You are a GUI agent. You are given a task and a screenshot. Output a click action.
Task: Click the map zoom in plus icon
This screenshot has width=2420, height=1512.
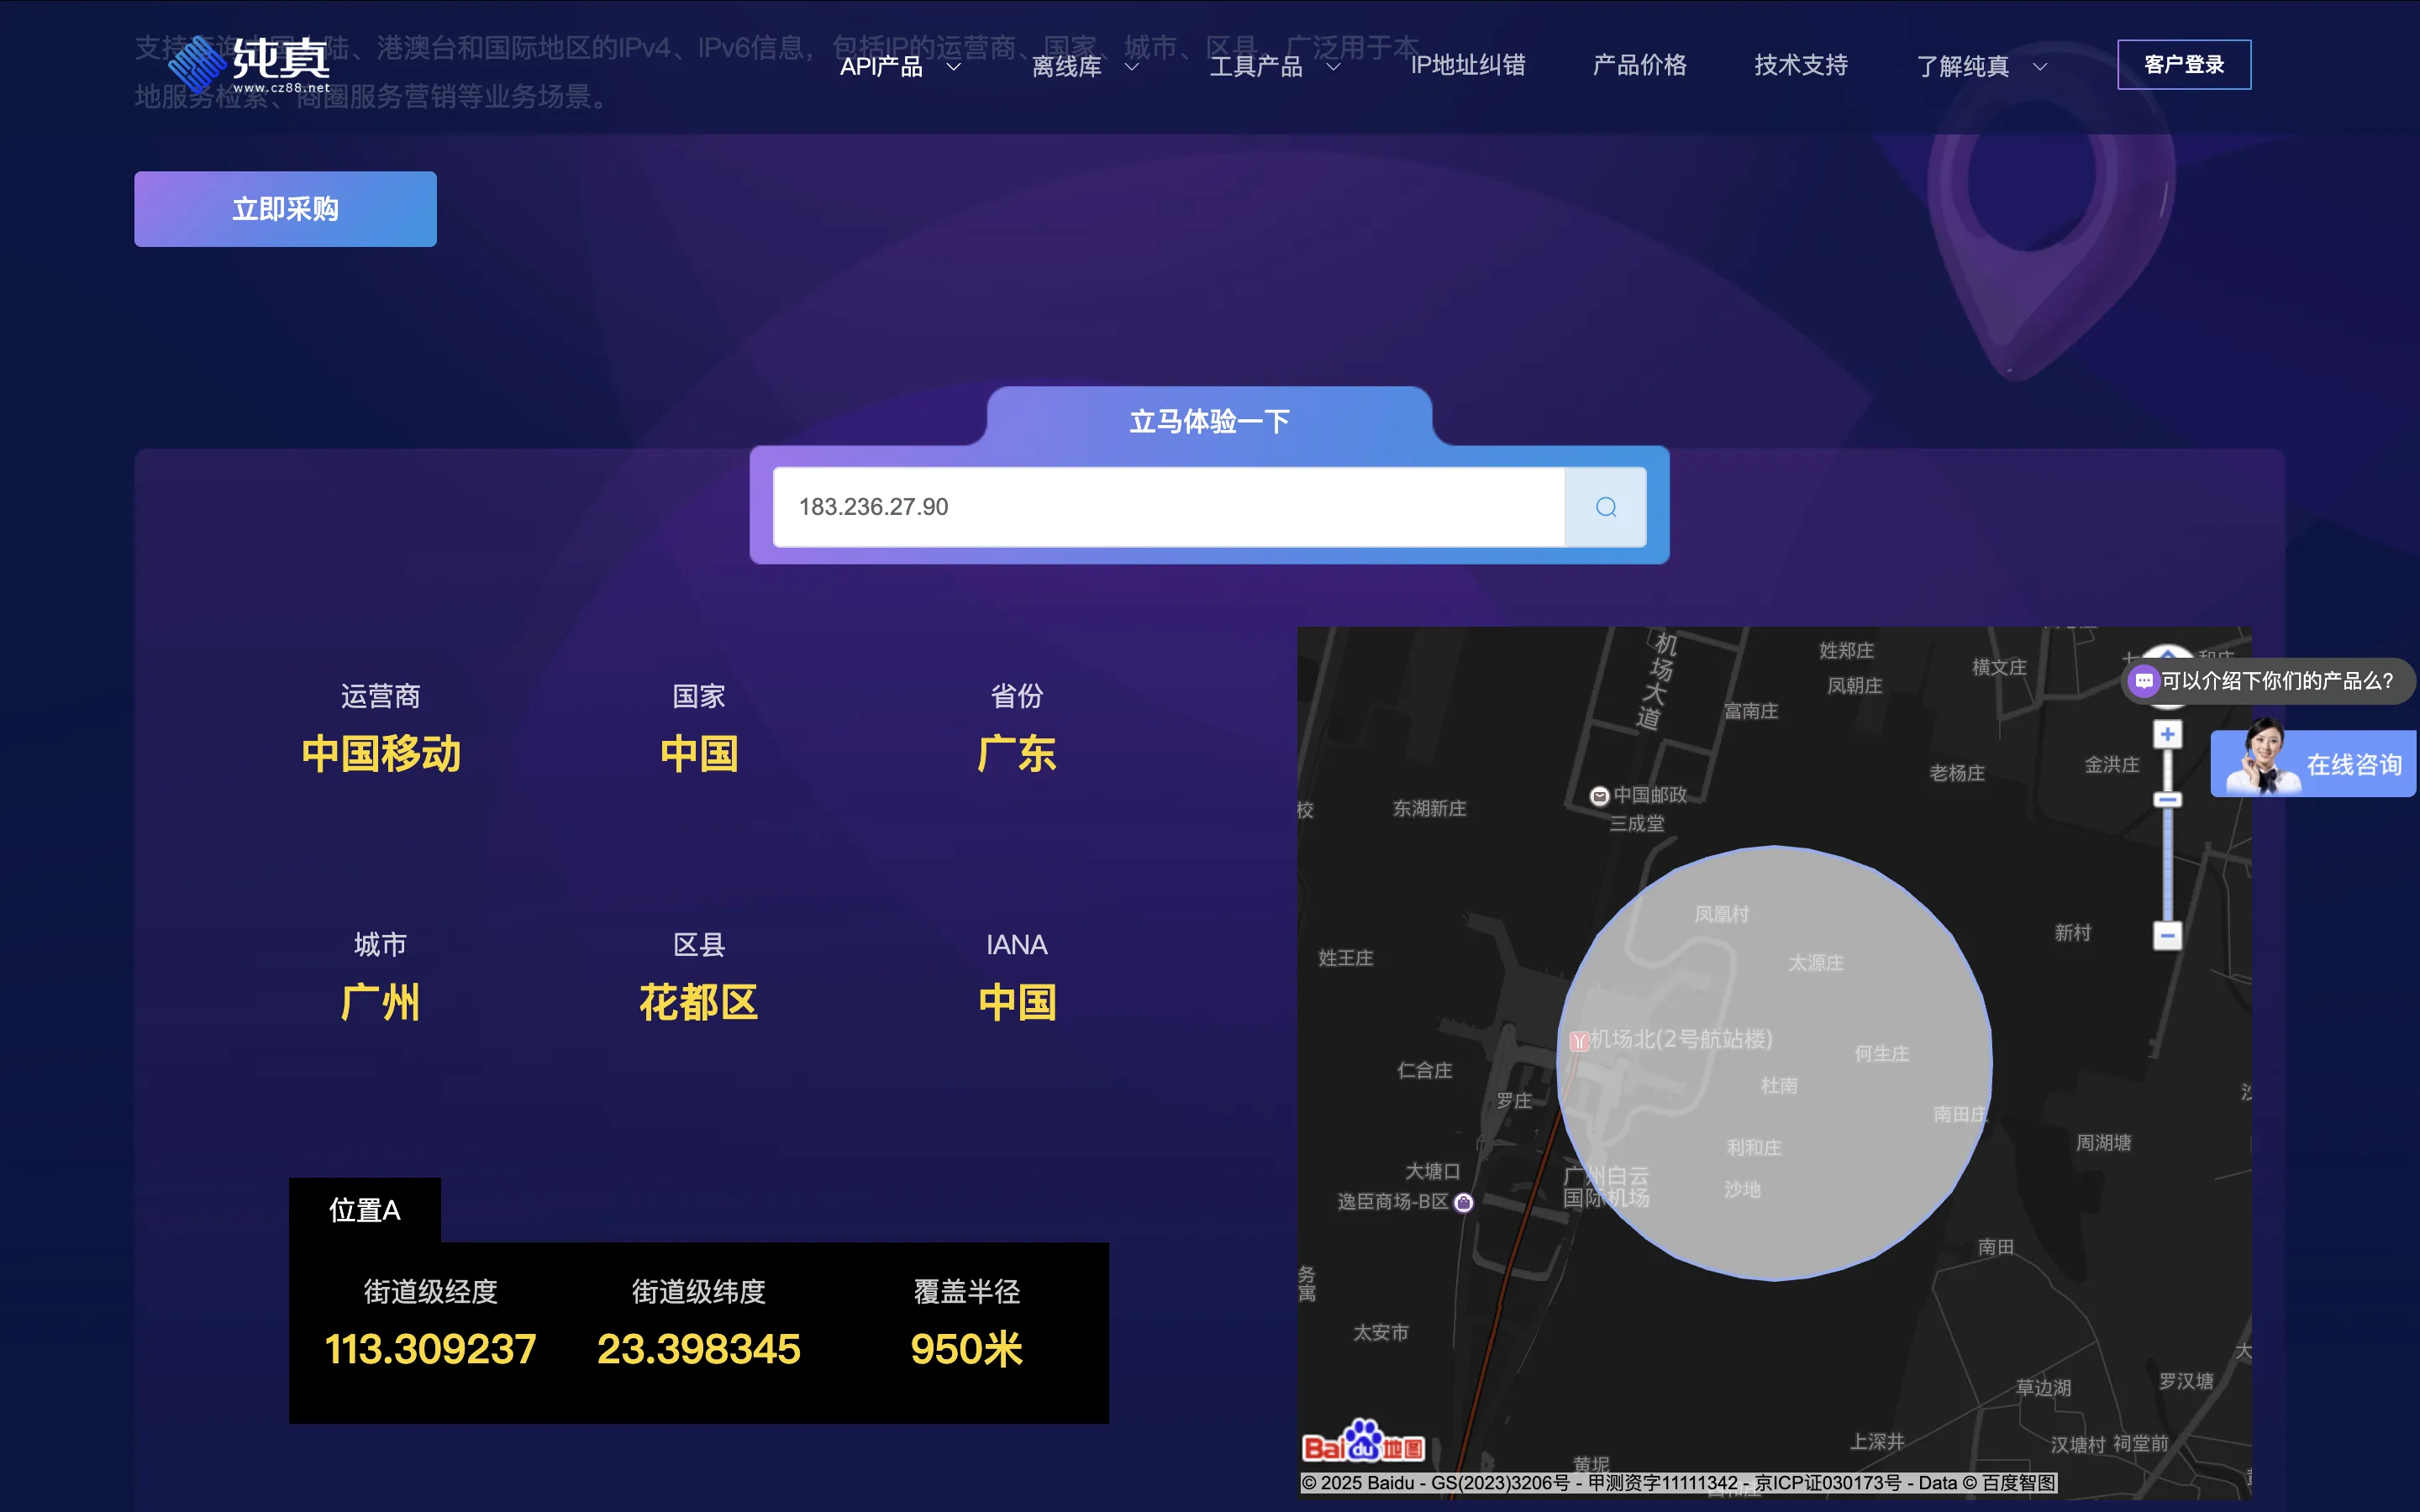[2167, 735]
